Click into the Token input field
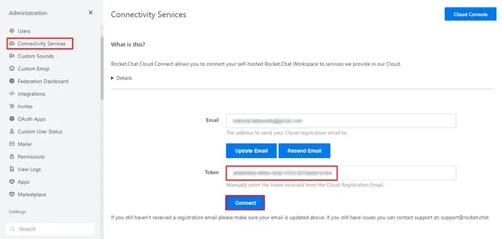Screen dimensions: 502x239 pos(341,173)
